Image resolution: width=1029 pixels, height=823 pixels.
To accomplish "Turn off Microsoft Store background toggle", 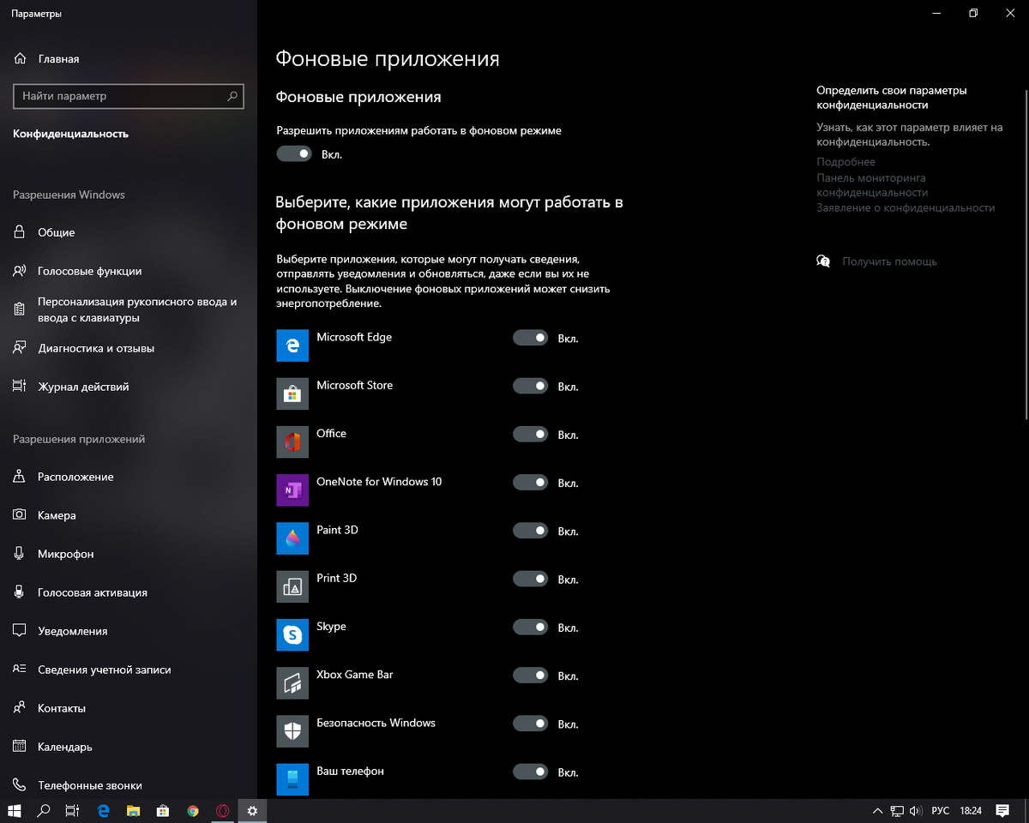I will pos(530,386).
